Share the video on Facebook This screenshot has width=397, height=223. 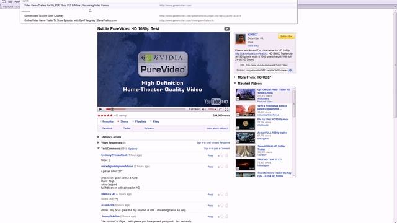(x=107, y=128)
